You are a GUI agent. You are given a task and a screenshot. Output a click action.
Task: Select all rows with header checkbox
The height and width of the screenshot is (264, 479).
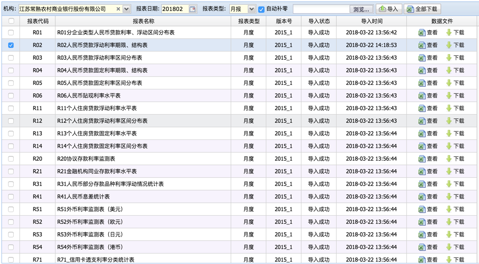point(11,21)
